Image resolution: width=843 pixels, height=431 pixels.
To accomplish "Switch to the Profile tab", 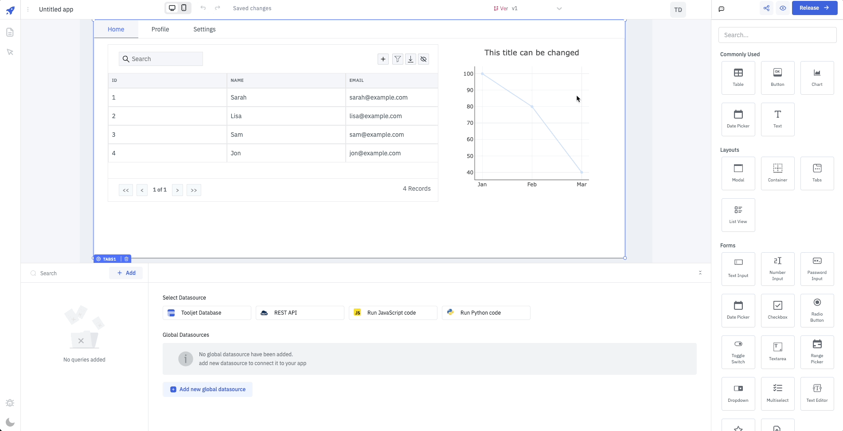I will click(160, 29).
